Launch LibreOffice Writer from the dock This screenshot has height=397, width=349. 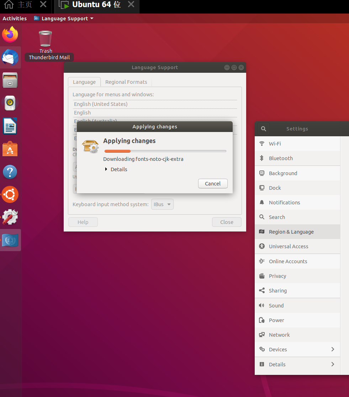10,126
